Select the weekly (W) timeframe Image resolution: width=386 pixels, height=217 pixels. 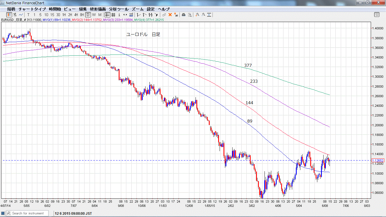[x=94, y=15]
